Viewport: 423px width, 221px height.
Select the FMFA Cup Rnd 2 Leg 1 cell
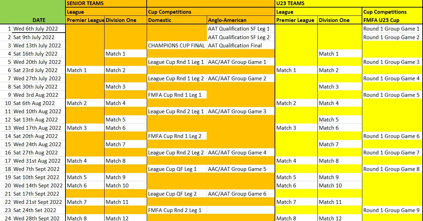tap(177, 210)
